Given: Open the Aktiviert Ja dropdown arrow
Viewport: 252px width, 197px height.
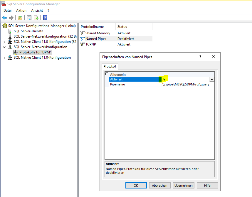Looking at the screenshot, I should pyautogui.click(x=212, y=79).
